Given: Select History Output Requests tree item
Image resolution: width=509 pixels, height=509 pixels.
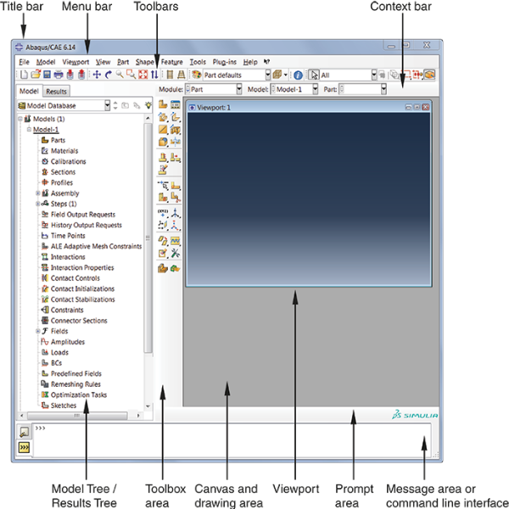Looking at the screenshot, I should click(86, 225).
